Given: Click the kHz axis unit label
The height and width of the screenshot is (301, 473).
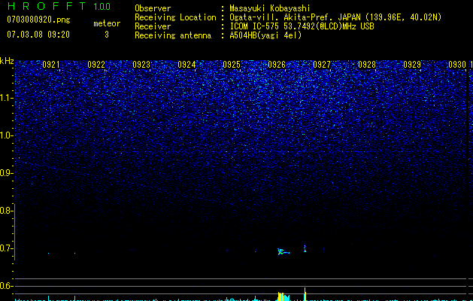Looking at the screenshot, I should coord(7,61).
